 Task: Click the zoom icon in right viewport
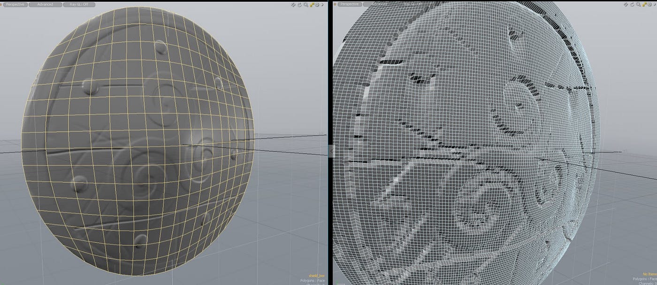[x=638, y=4]
